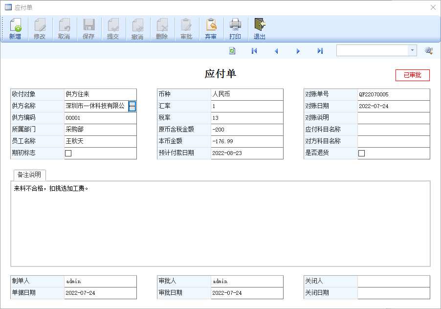Click the 审批 (Approve) toolbar icon
Screen dimensions: 441x309
click(x=186, y=28)
